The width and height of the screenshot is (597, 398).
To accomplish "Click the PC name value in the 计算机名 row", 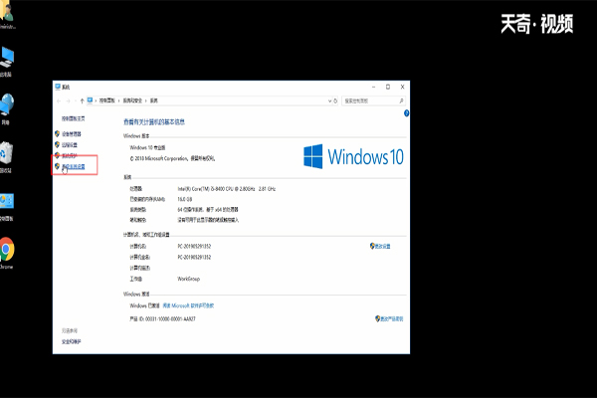I will click(x=194, y=247).
